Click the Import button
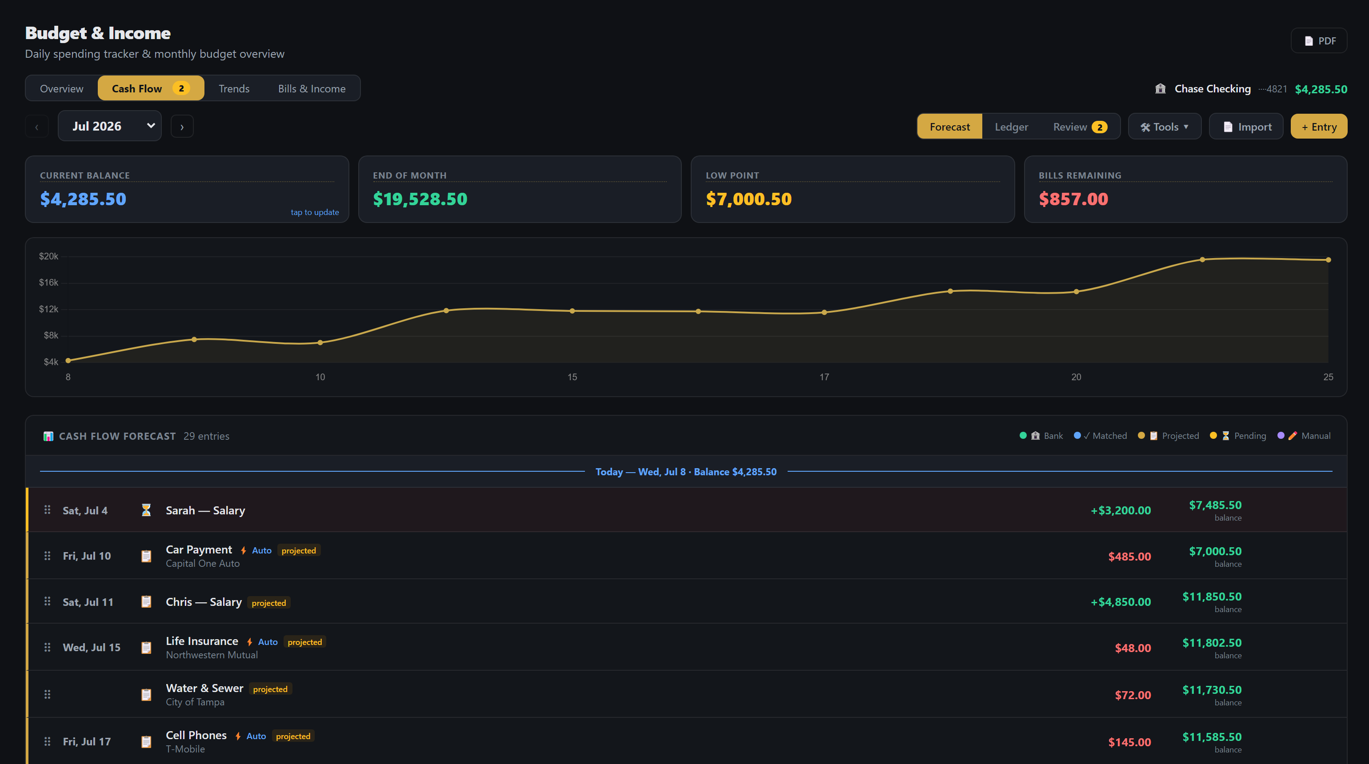 tap(1246, 127)
